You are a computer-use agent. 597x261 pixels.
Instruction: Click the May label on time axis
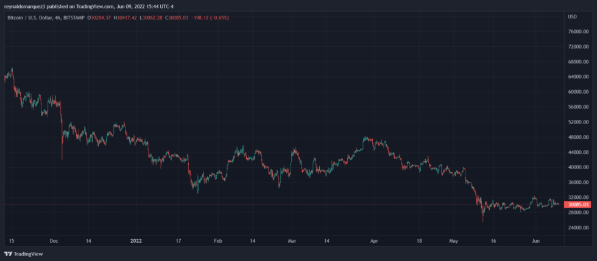click(x=453, y=241)
